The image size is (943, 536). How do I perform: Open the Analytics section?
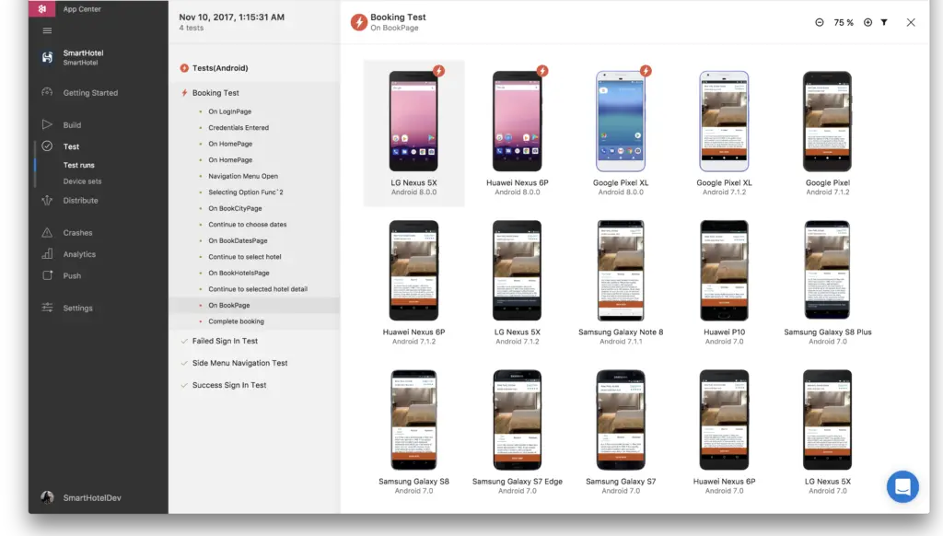79,254
